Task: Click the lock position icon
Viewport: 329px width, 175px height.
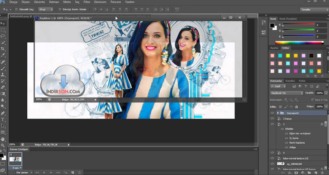Action: (291, 107)
